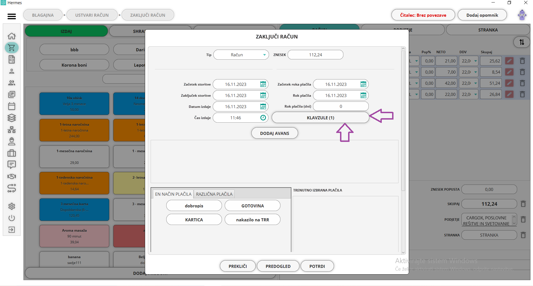Choose KARTICA payment method
Screen dimensions: 533x286
pos(194,220)
